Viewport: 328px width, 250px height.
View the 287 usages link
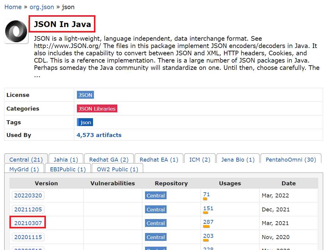tap(208, 222)
